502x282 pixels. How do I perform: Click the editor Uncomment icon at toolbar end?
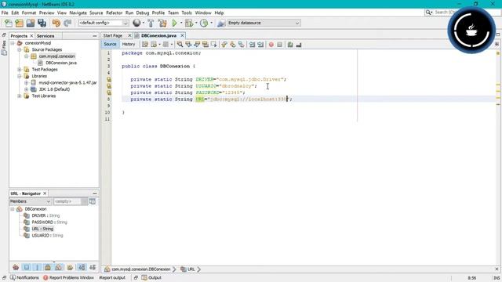pos(299,45)
